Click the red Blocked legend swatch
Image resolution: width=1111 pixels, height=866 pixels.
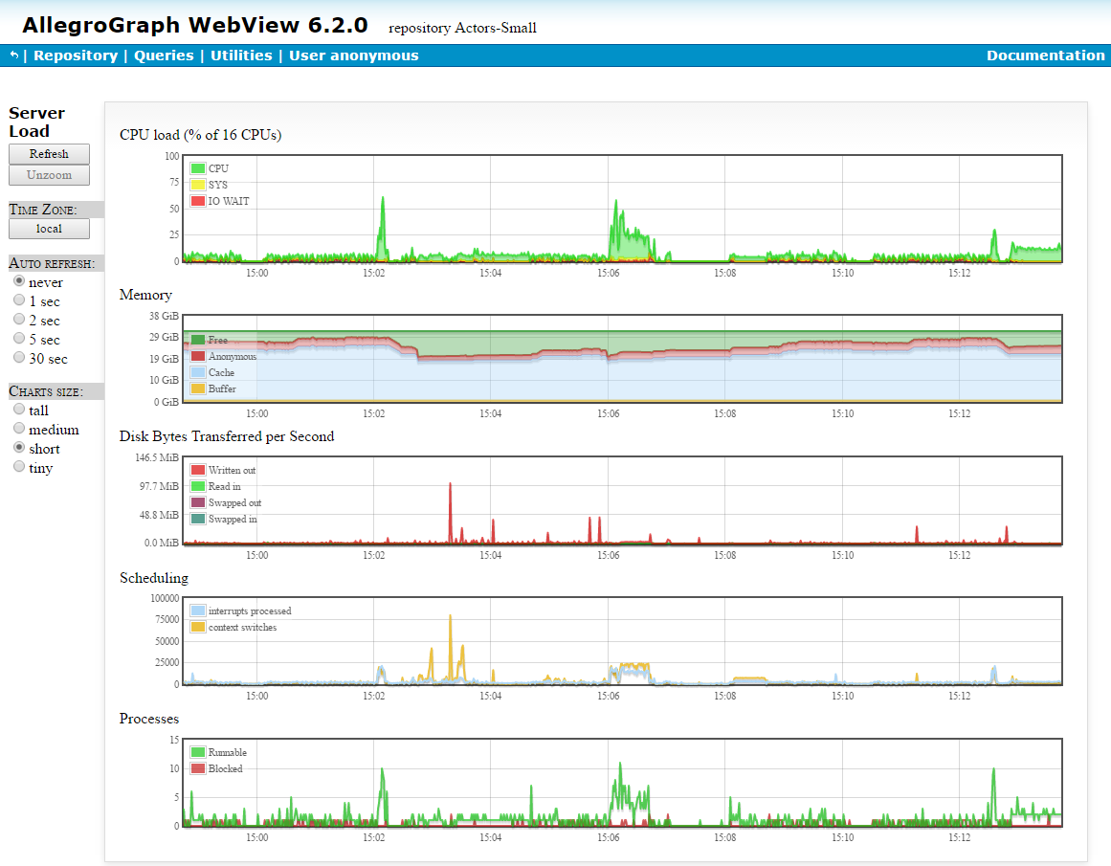(198, 769)
